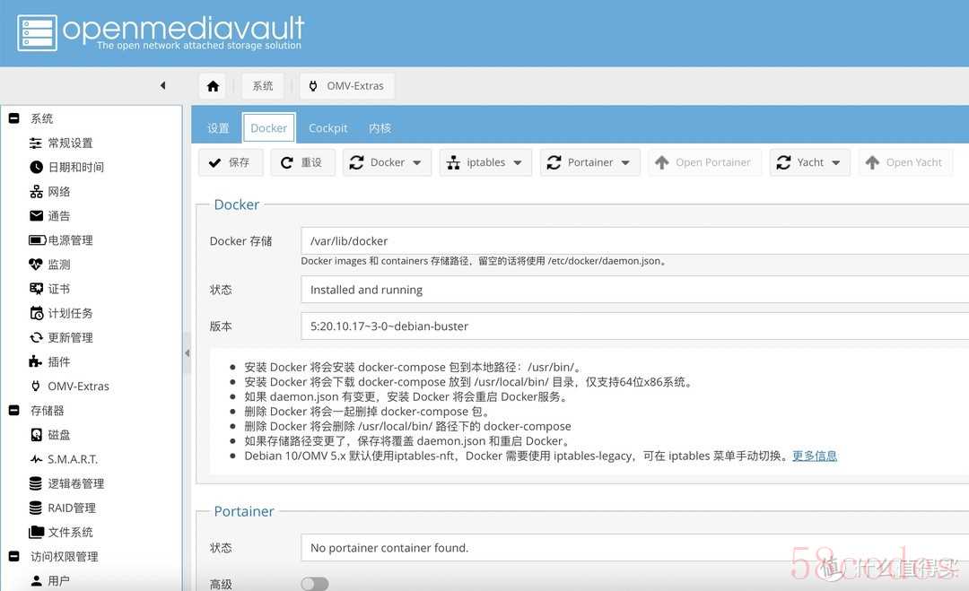Open the iptables dropdown menu
Screen dimensions: 969x591
485,162
